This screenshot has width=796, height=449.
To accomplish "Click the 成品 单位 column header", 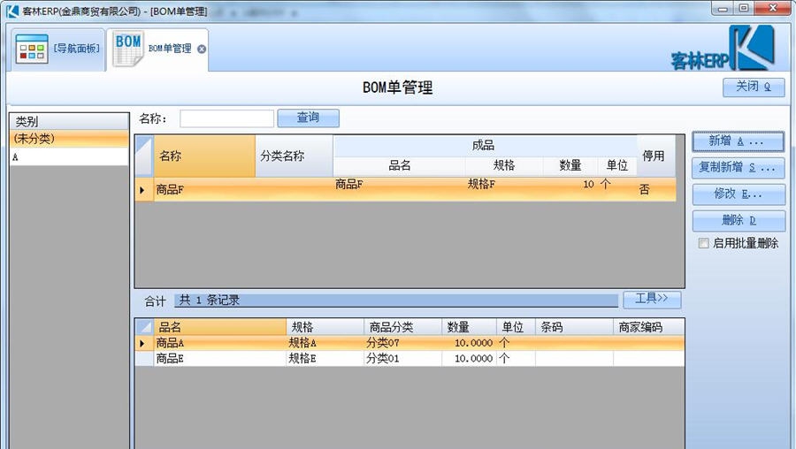I will coord(616,166).
